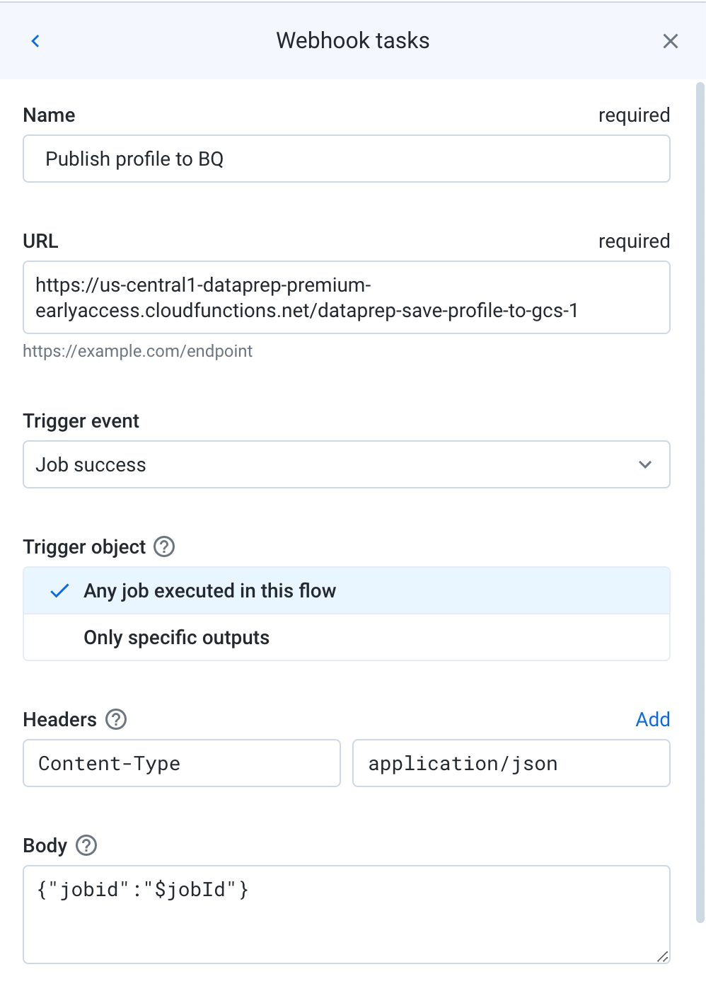Image resolution: width=706 pixels, height=1008 pixels.
Task: Open the Trigger event dropdown chevron
Action: [x=644, y=464]
